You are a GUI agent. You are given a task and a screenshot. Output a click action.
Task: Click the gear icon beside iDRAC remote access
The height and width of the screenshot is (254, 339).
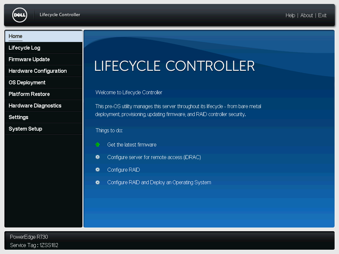(x=97, y=157)
